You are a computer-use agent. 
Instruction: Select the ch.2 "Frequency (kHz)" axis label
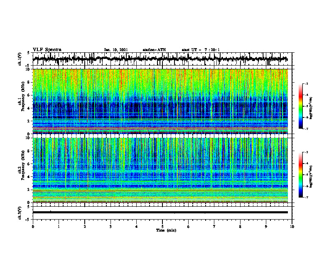pyautogui.click(x=23, y=165)
